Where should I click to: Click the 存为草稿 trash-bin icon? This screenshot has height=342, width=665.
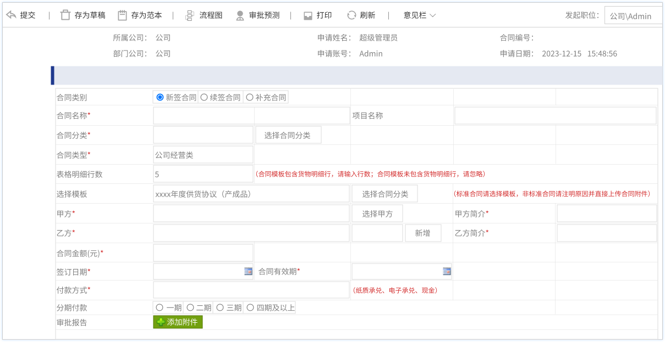pos(65,15)
